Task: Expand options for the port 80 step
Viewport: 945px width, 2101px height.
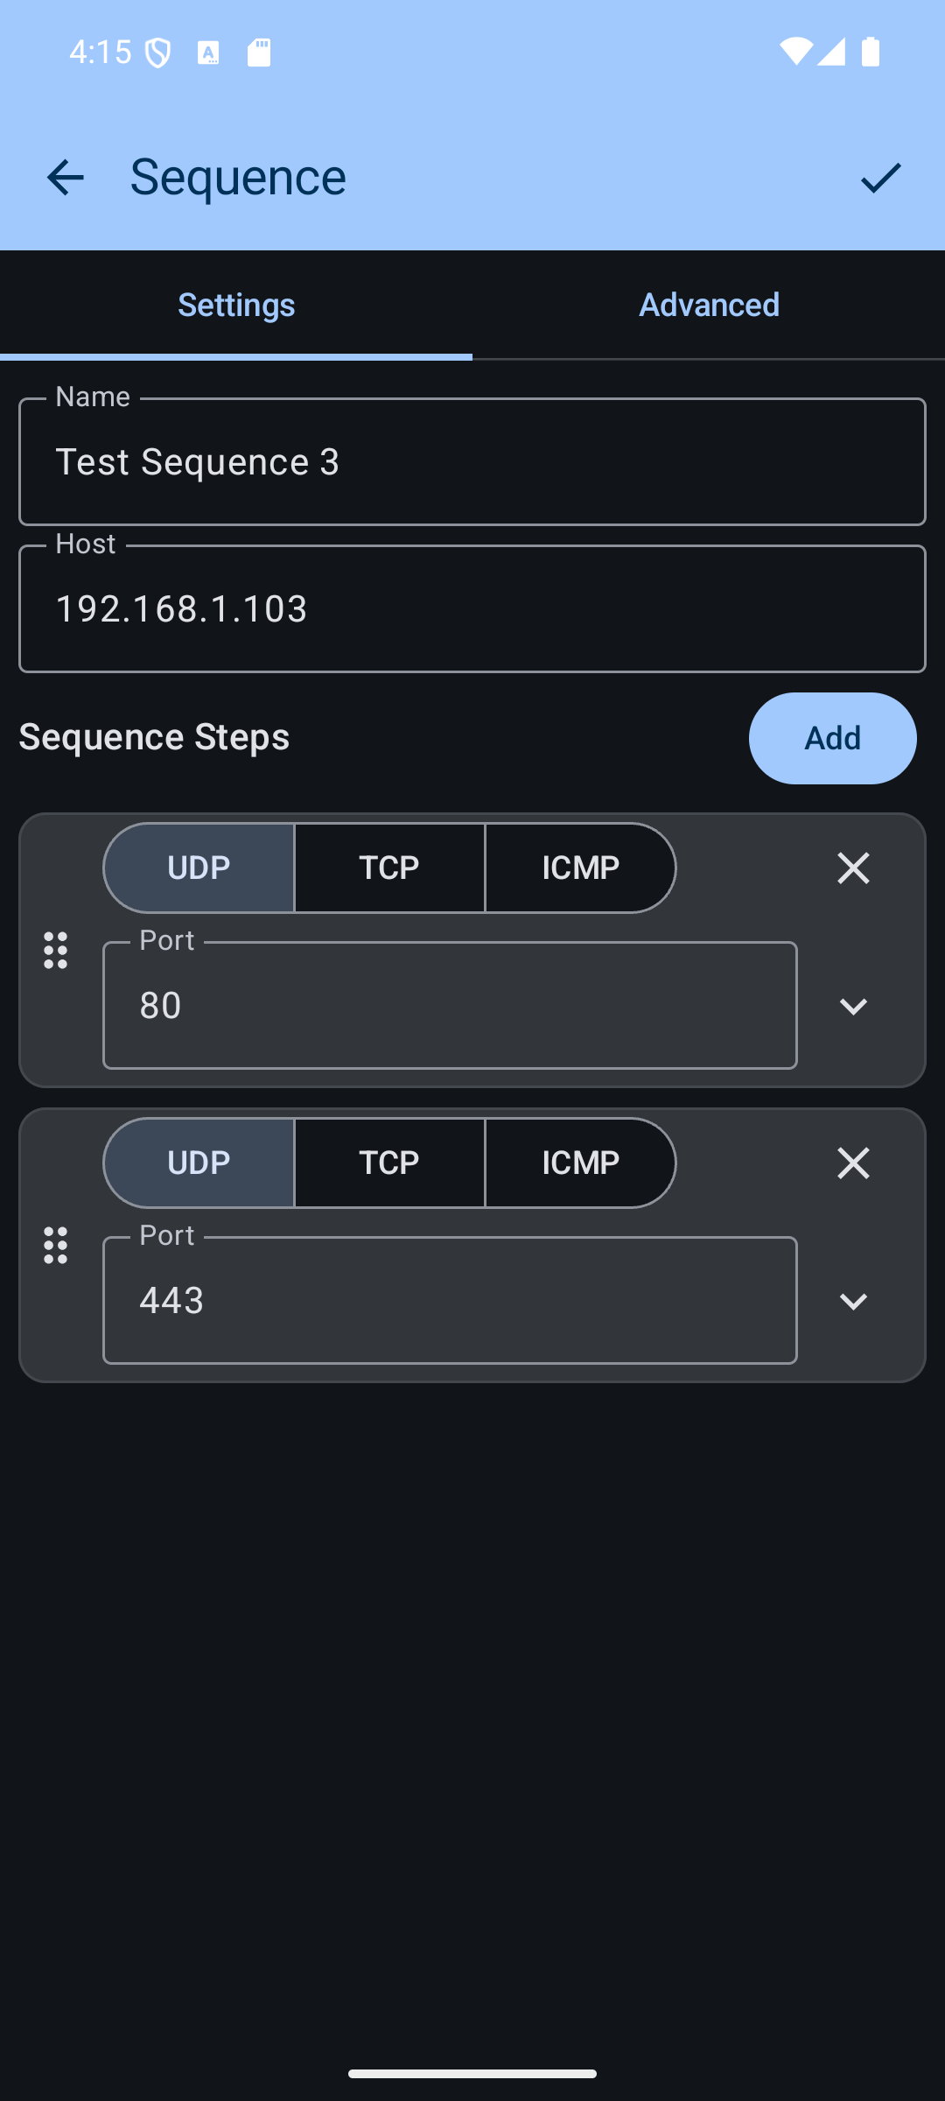Action: (x=853, y=1007)
